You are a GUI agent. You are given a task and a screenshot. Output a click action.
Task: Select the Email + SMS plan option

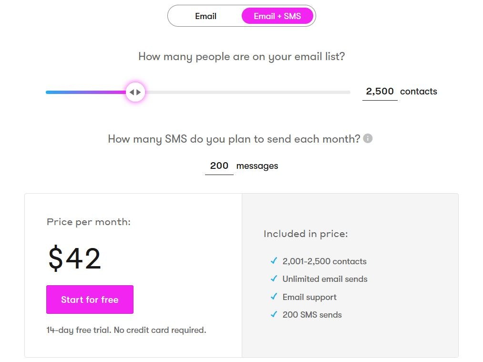pyautogui.click(x=278, y=16)
